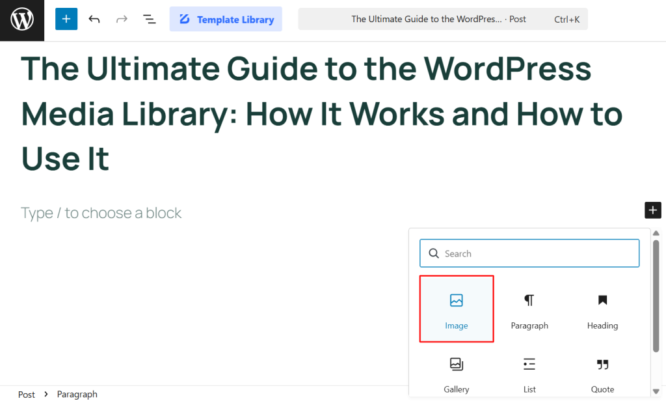Undo the last change

94,19
